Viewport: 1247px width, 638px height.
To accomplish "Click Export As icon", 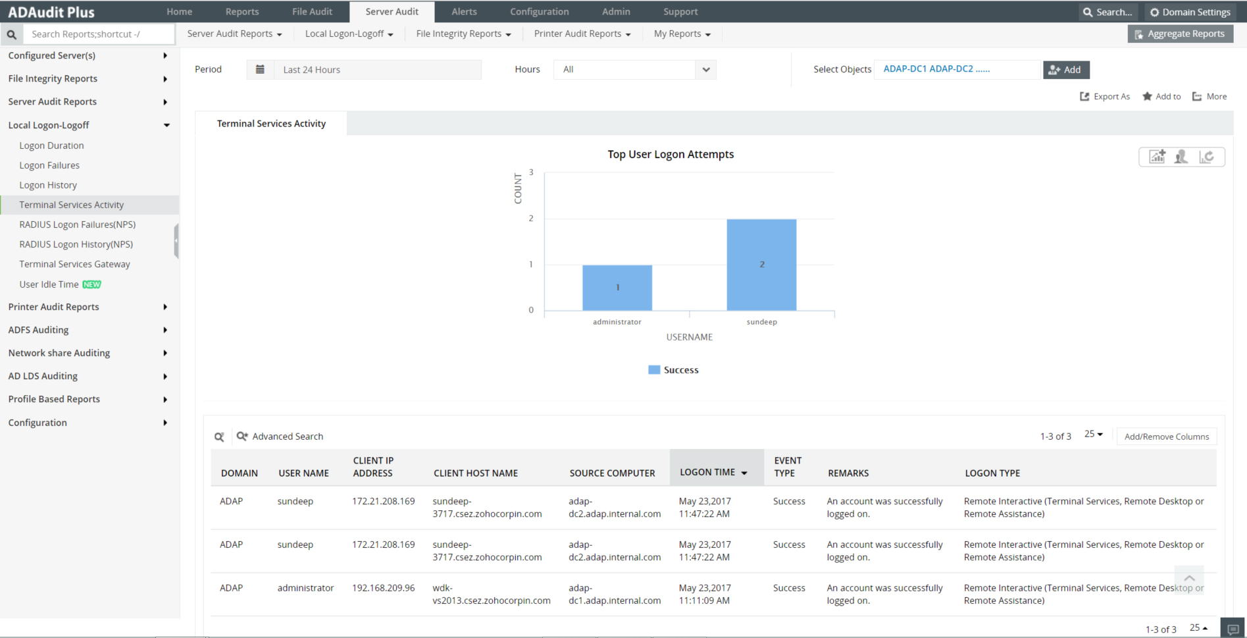I will click(1084, 96).
